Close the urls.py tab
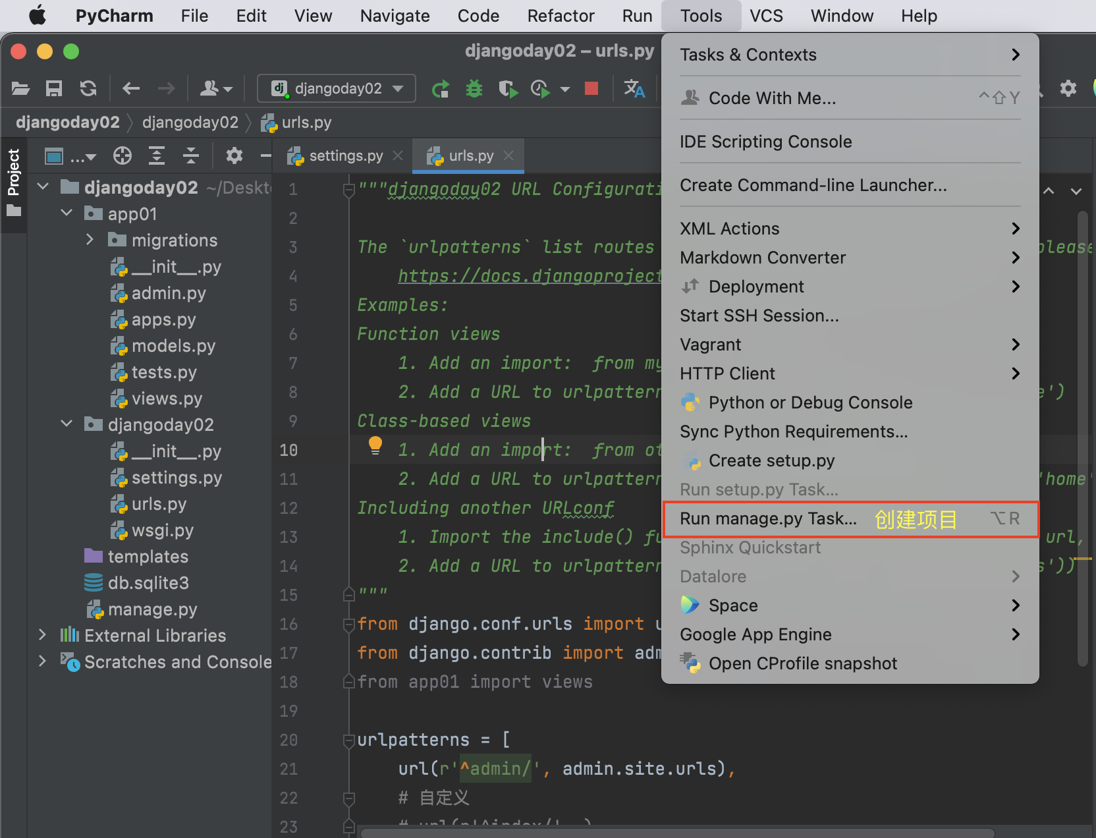The width and height of the screenshot is (1096, 838). coord(508,155)
